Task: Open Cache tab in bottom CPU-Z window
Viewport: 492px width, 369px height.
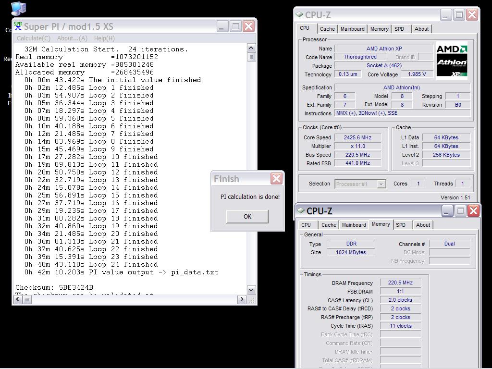Action: 329,225
